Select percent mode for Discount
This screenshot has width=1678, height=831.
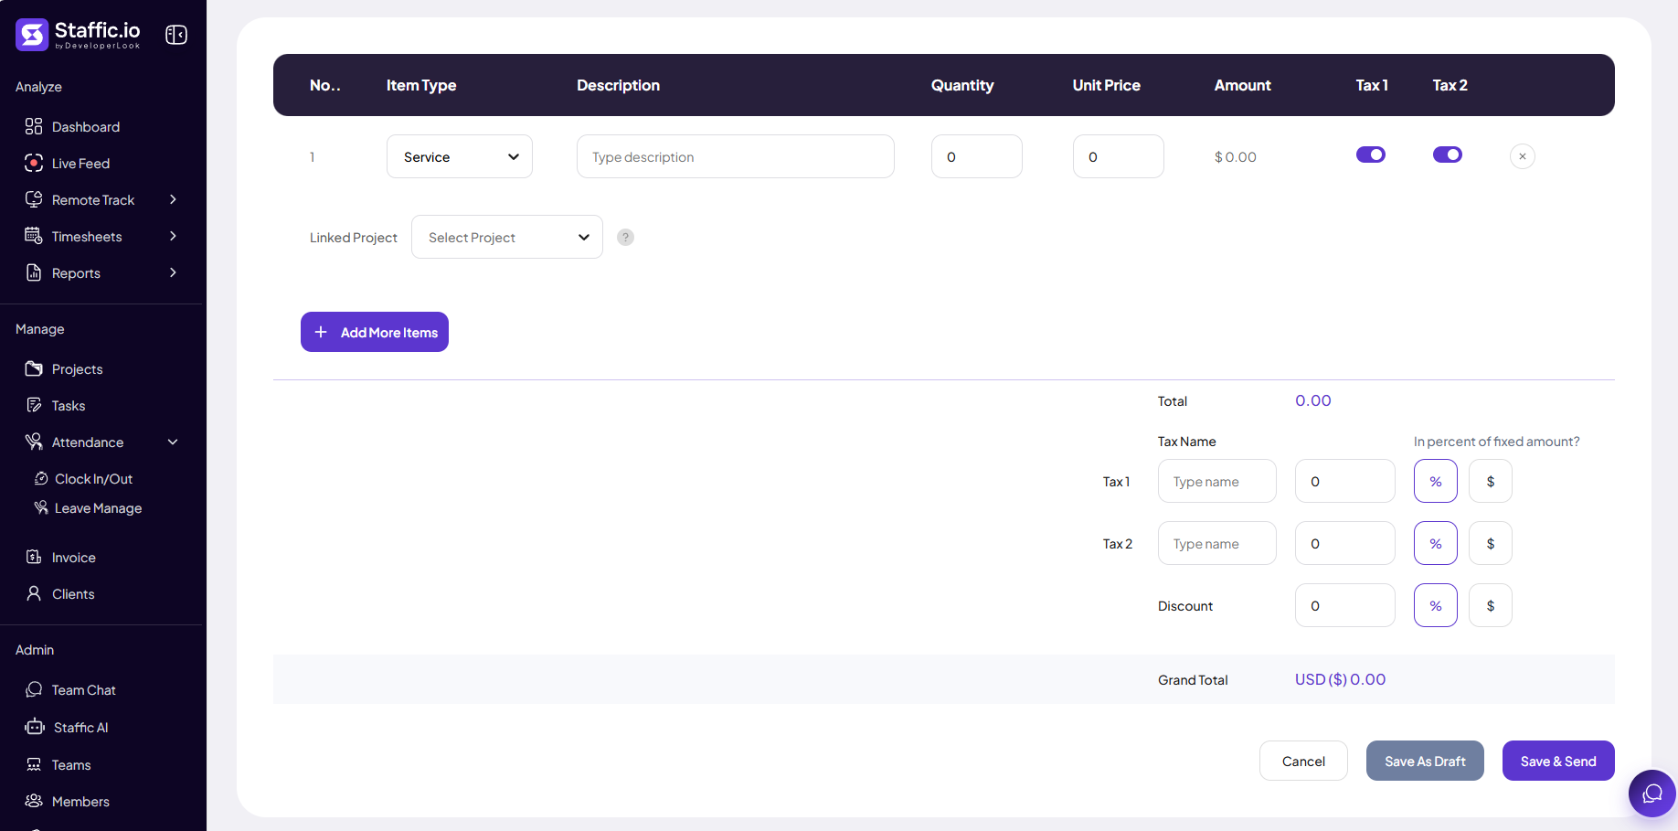[x=1436, y=605]
